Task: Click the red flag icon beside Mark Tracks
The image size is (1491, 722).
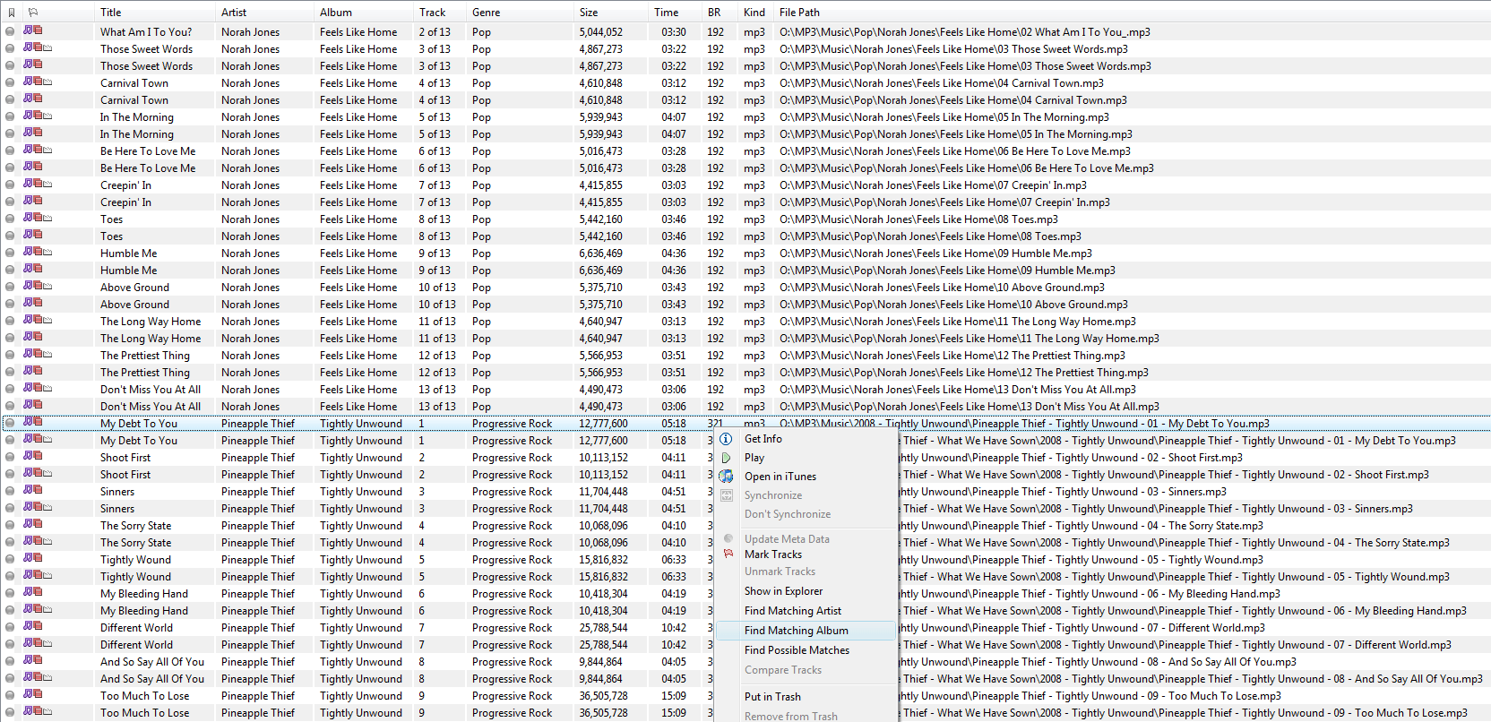Action: click(728, 554)
